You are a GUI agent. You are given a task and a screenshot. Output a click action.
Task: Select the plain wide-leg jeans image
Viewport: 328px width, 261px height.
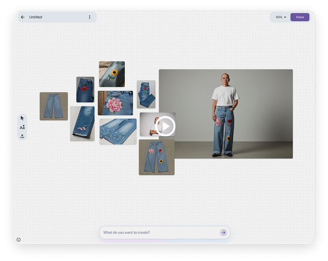pyautogui.click(x=54, y=106)
